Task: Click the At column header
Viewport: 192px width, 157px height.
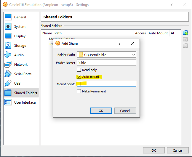Action: click(175, 33)
